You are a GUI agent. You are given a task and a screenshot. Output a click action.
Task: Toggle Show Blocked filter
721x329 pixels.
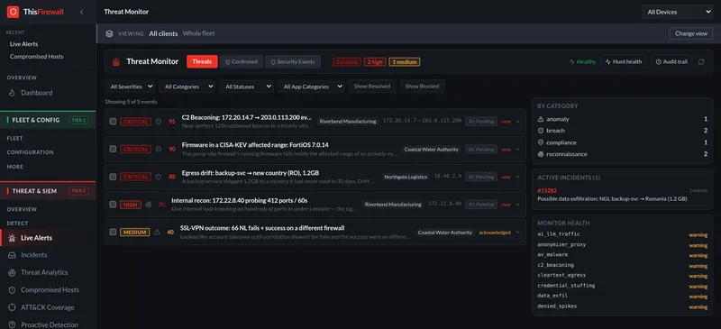(422, 86)
